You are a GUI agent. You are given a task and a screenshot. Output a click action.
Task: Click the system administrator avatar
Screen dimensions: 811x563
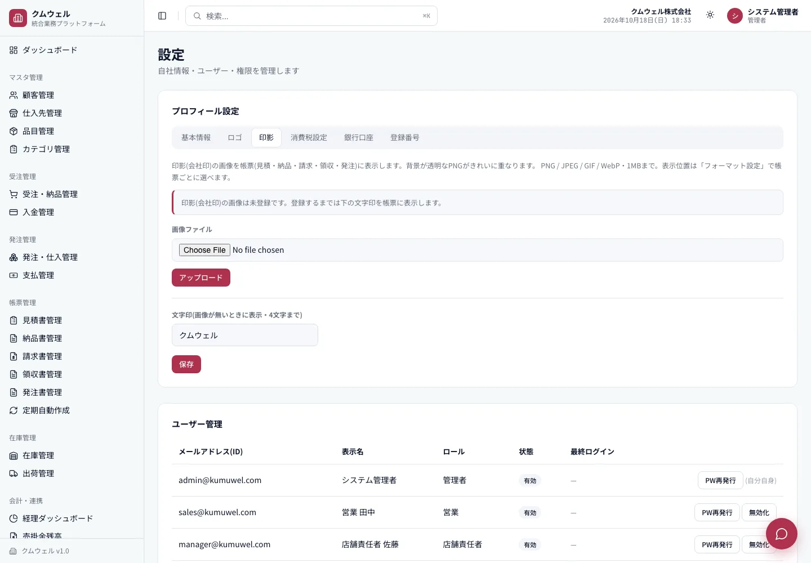coord(735,16)
